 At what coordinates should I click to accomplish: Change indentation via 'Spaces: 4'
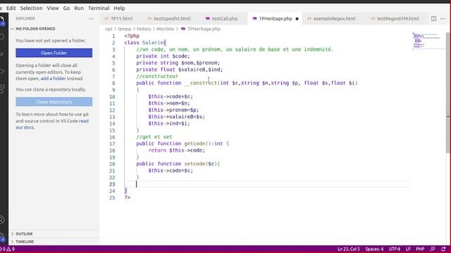point(374,249)
